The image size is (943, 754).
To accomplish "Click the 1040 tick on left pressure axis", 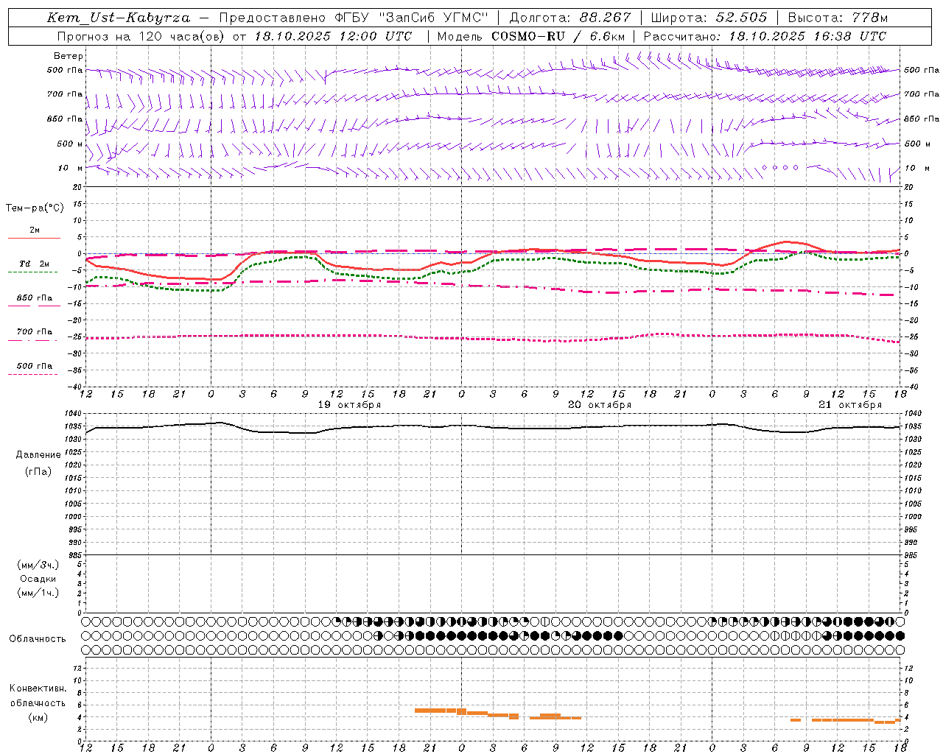I will coord(74,414).
